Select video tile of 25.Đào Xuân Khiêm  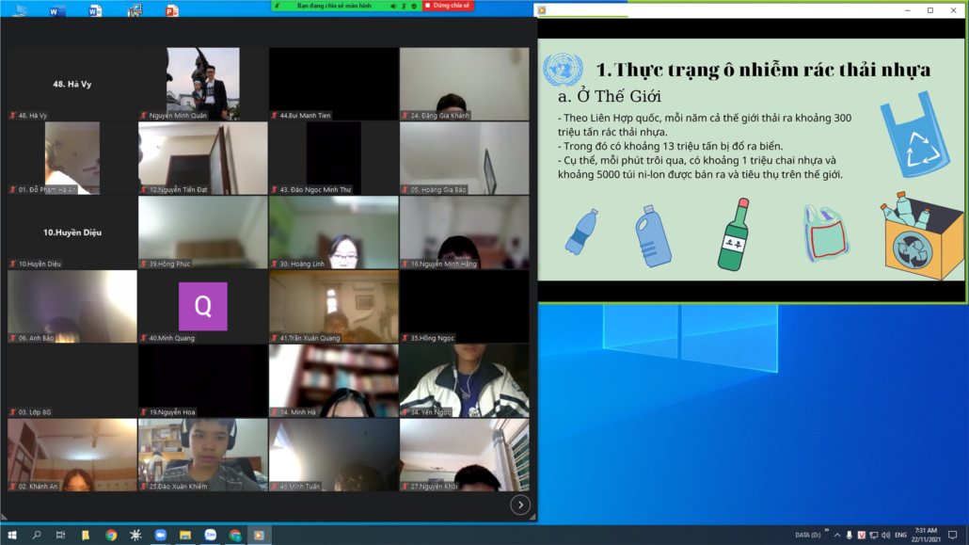[203, 455]
